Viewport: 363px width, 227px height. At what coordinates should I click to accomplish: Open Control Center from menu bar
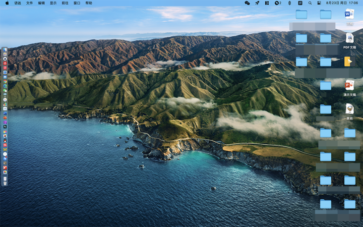tap(319, 3)
